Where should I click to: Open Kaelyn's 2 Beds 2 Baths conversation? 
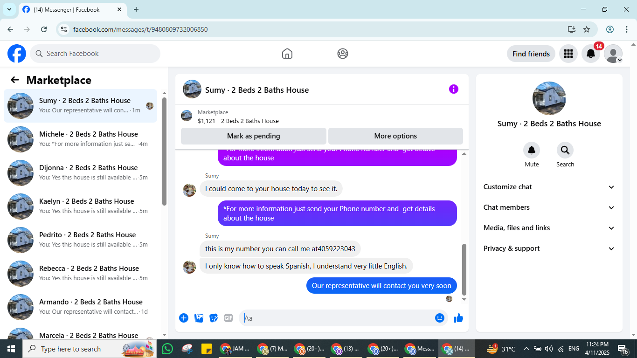click(81, 207)
